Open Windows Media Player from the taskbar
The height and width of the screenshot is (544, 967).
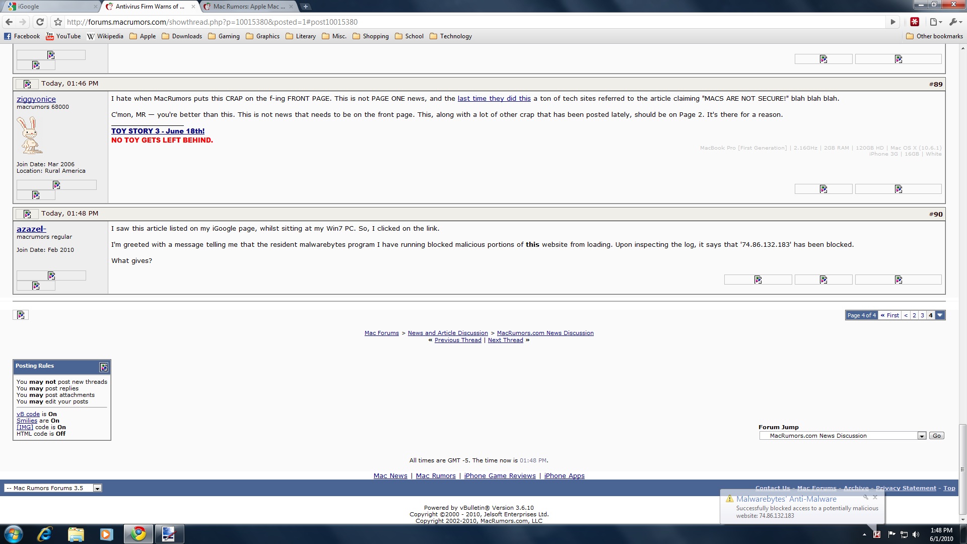coord(106,534)
